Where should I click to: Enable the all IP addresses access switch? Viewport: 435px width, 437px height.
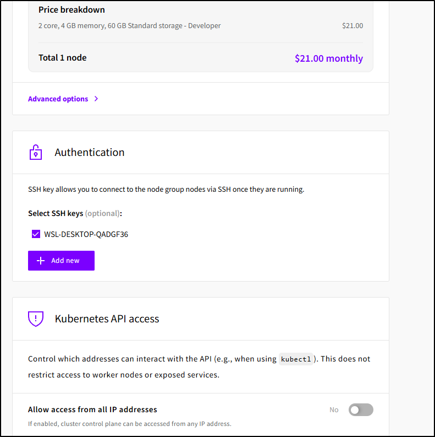[x=361, y=409]
